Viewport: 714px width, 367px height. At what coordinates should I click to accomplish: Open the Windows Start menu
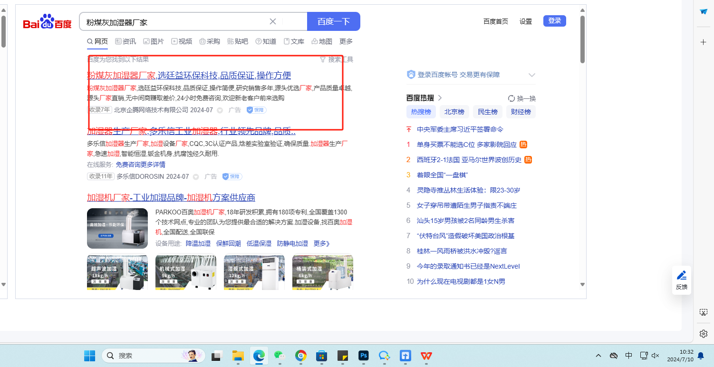pos(89,356)
